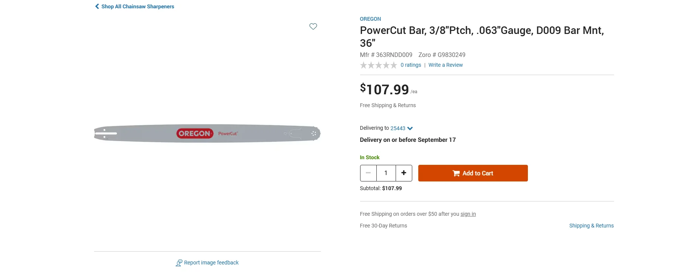Open Shipping & Returns link

[x=591, y=226]
